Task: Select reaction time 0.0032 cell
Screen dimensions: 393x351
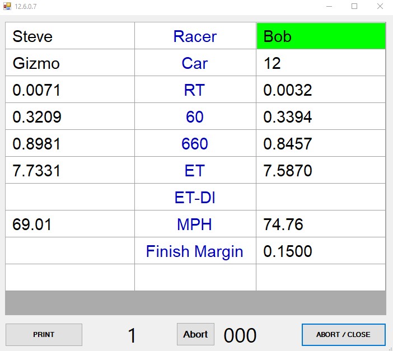Action: point(321,90)
